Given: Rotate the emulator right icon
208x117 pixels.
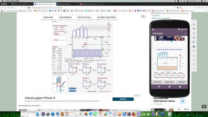Looking at the screenshot, I should coord(194,42).
